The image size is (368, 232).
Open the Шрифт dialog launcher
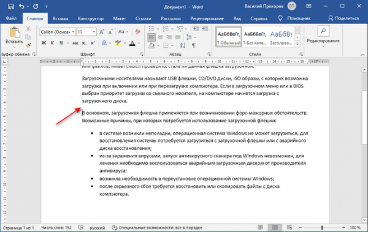point(142,54)
